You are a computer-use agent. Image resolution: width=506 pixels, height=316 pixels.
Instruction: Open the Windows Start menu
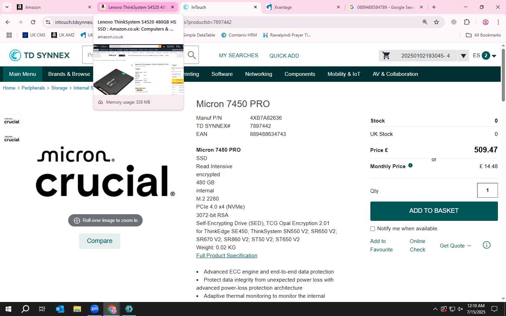8,309
